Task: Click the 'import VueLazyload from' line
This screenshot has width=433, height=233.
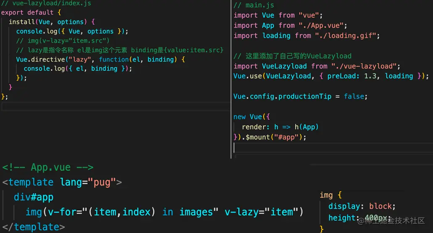Action: [317, 66]
